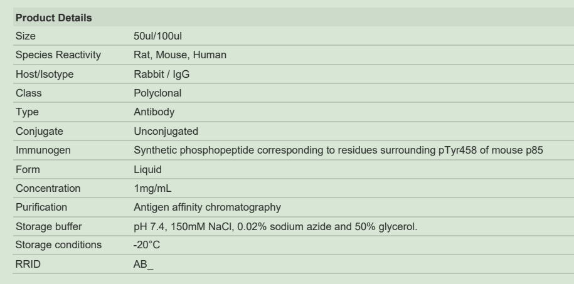The width and height of the screenshot is (574, 284).
Task: Click Antigen affinity chromatography text
Action: [208, 207]
